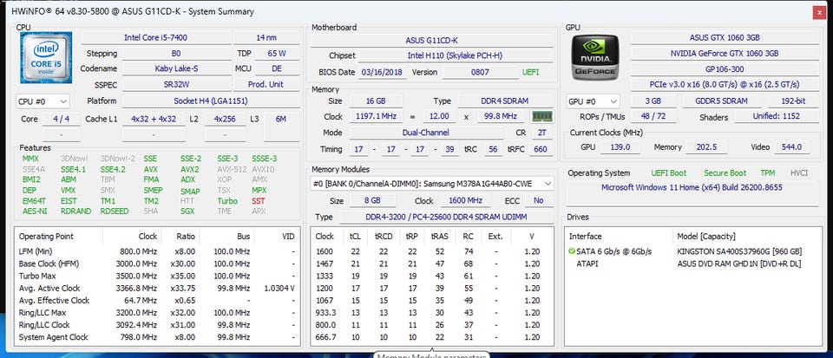Click the green UEFI label beside version

[x=530, y=72]
